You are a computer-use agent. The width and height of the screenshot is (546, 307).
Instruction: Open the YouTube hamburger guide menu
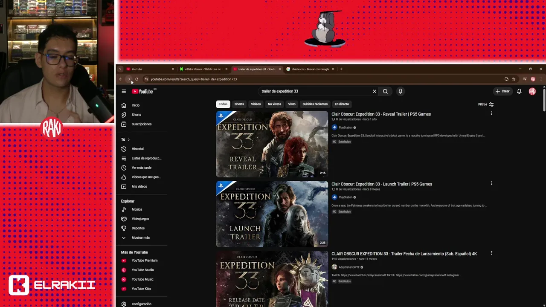tap(124, 91)
